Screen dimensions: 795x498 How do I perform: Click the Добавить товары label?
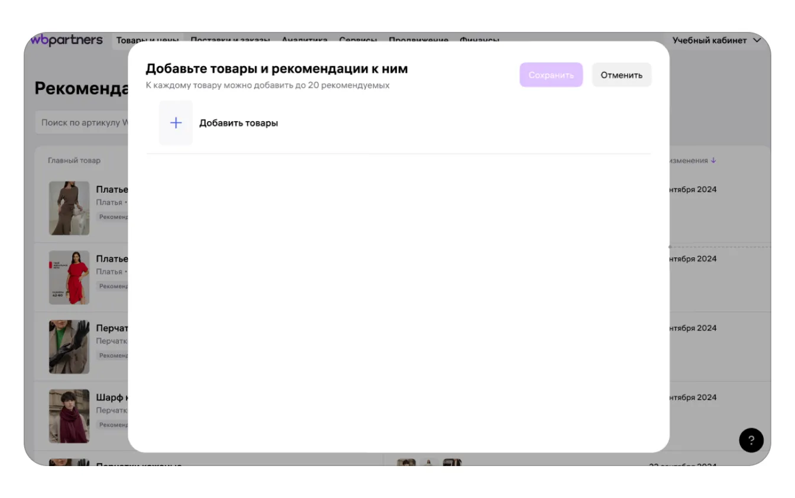(238, 123)
